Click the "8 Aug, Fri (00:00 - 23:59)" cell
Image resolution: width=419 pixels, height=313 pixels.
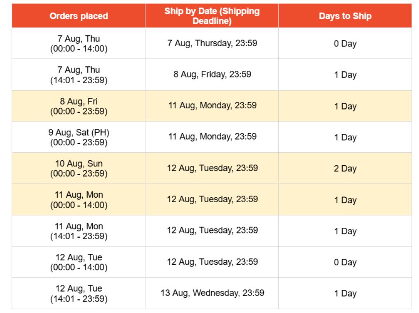(x=79, y=106)
